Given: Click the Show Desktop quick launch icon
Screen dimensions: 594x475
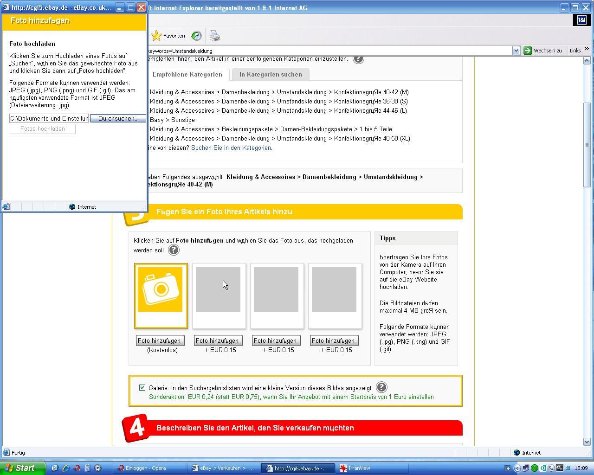Looking at the screenshot, I should click(x=55, y=468).
